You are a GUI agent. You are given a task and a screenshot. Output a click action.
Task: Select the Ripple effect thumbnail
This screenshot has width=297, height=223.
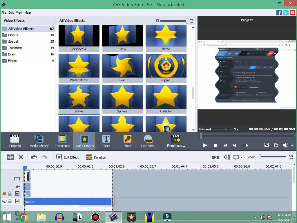[166, 68]
